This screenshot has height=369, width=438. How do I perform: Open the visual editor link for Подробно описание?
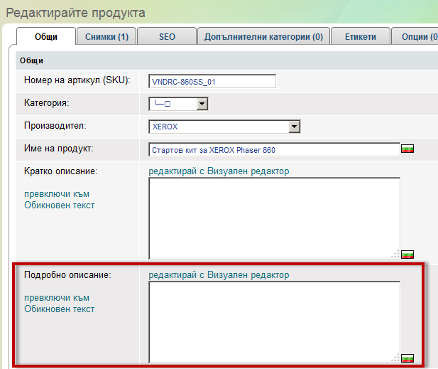[x=219, y=275]
